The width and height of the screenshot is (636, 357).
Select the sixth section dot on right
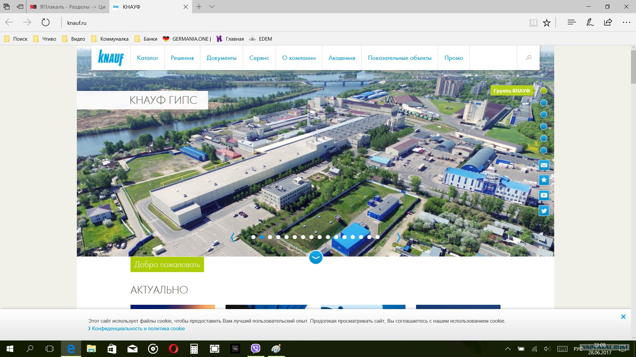(x=544, y=150)
